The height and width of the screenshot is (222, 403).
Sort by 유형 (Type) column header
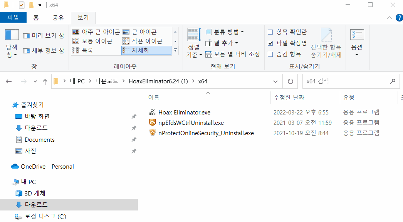(349, 98)
